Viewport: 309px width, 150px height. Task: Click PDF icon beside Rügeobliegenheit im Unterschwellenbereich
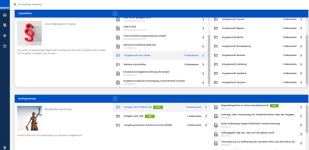coord(216,107)
